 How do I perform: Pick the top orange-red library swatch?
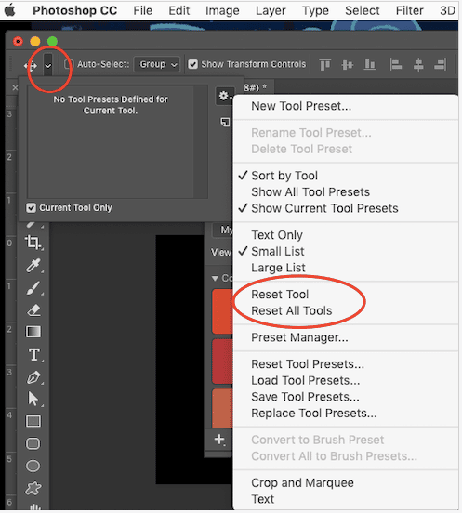tap(222, 311)
